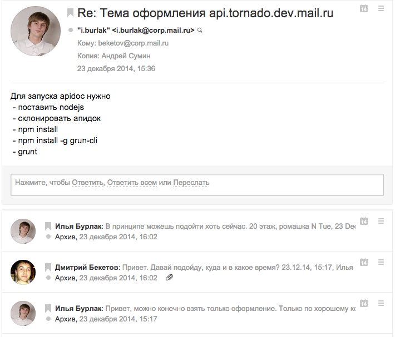
Task: Click the calendar icon on the open message
Action: [x=364, y=9]
